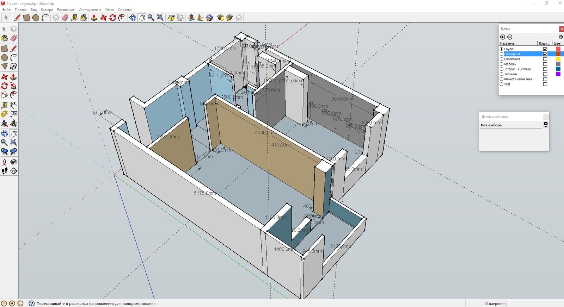Uncheck visibility for Layer0

[x=545, y=49]
